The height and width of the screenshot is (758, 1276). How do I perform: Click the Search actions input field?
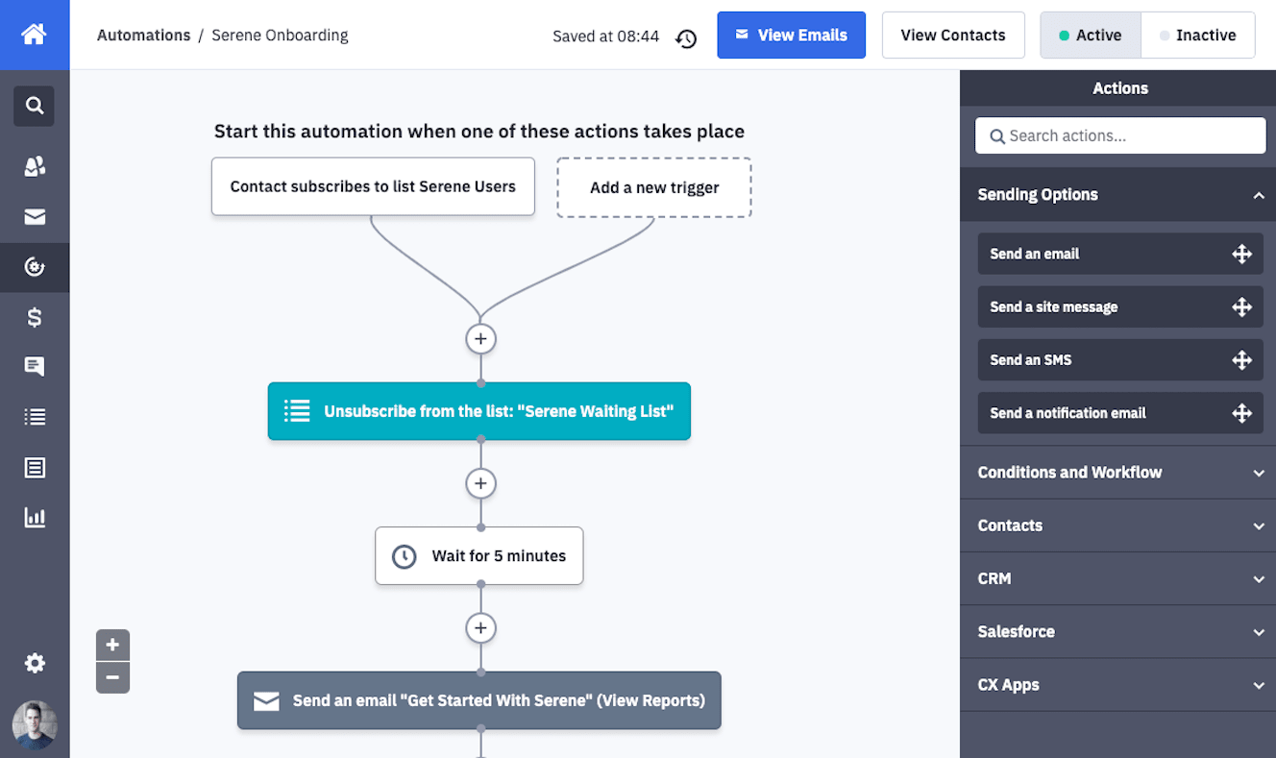point(1120,136)
